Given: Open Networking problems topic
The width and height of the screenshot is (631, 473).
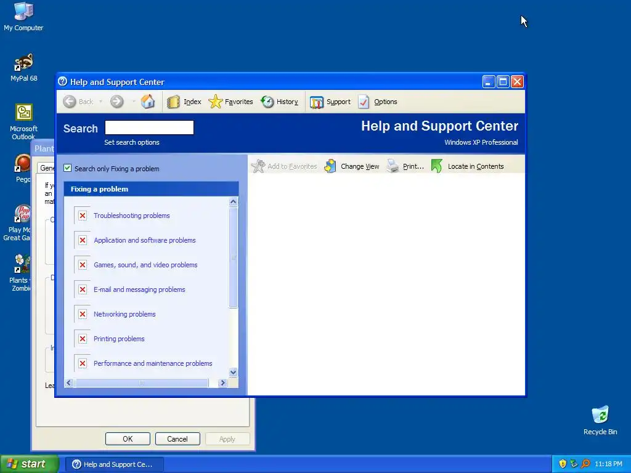Looking at the screenshot, I should pyautogui.click(x=124, y=314).
